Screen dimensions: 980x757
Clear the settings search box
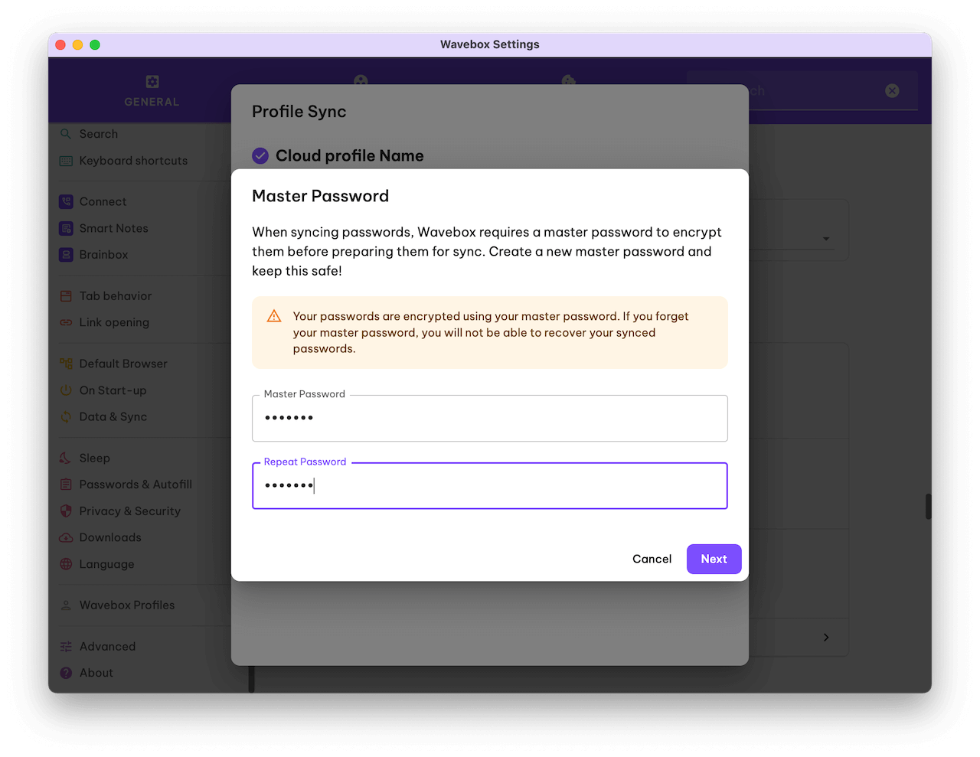click(892, 90)
